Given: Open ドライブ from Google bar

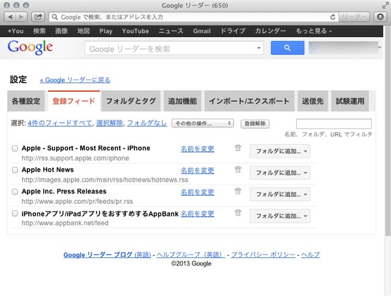Looking at the screenshot, I should coord(233,31).
